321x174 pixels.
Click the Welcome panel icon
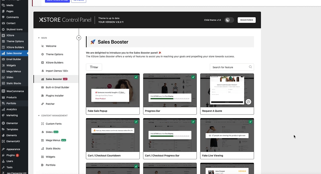click(42, 46)
